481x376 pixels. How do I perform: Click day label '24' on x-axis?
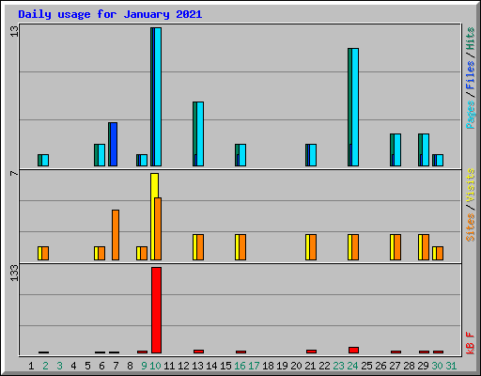tap(352, 366)
